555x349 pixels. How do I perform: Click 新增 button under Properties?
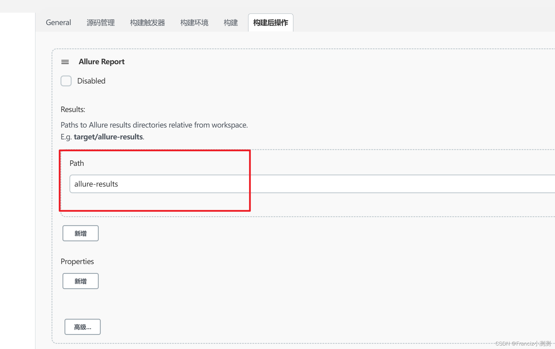pyautogui.click(x=81, y=281)
